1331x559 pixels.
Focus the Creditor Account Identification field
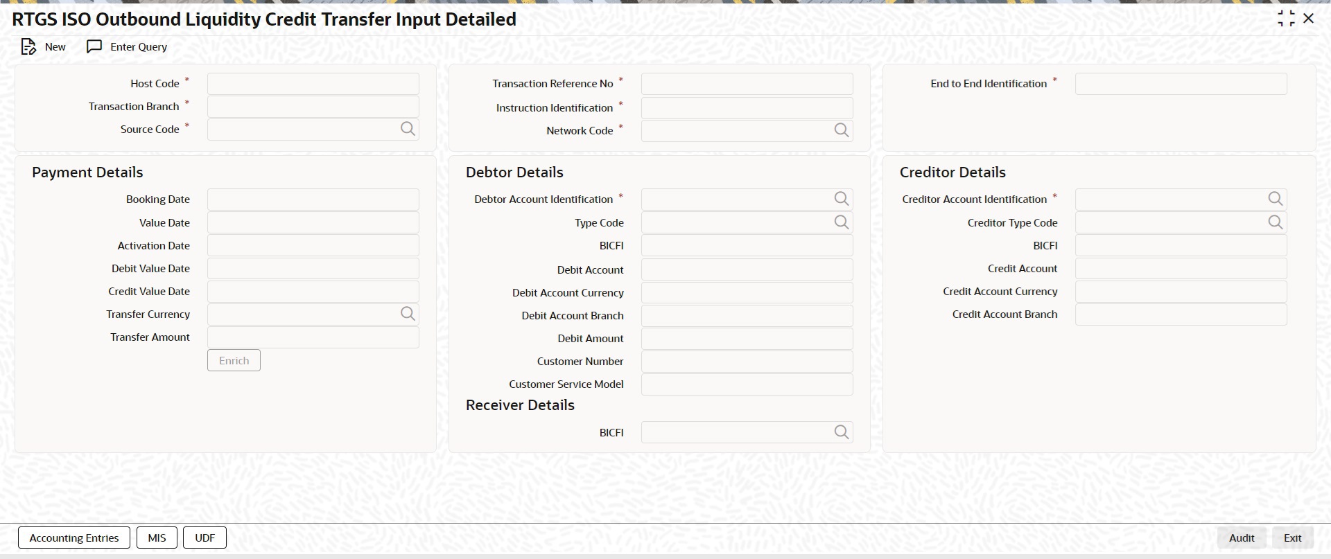1181,199
